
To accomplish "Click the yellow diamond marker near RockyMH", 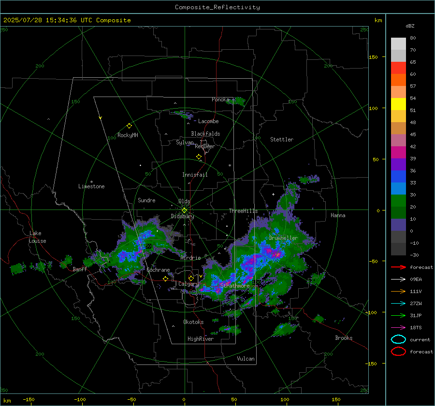I will pyautogui.click(x=129, y=126).
